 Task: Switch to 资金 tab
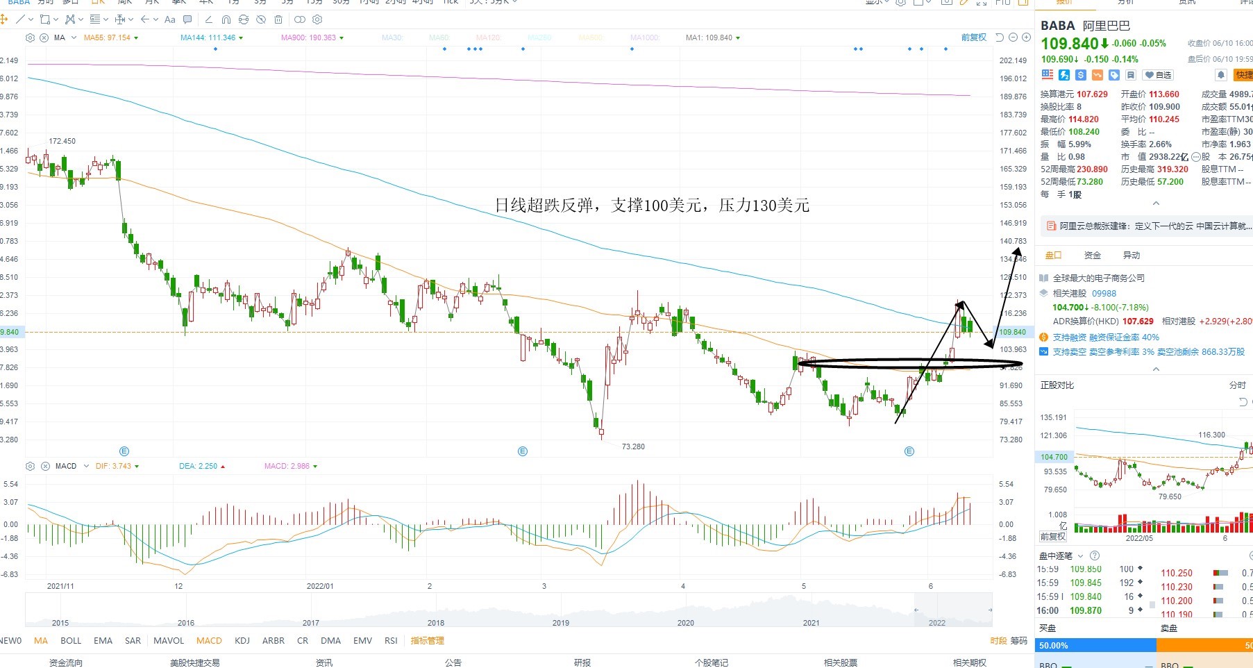[1093, 256]
